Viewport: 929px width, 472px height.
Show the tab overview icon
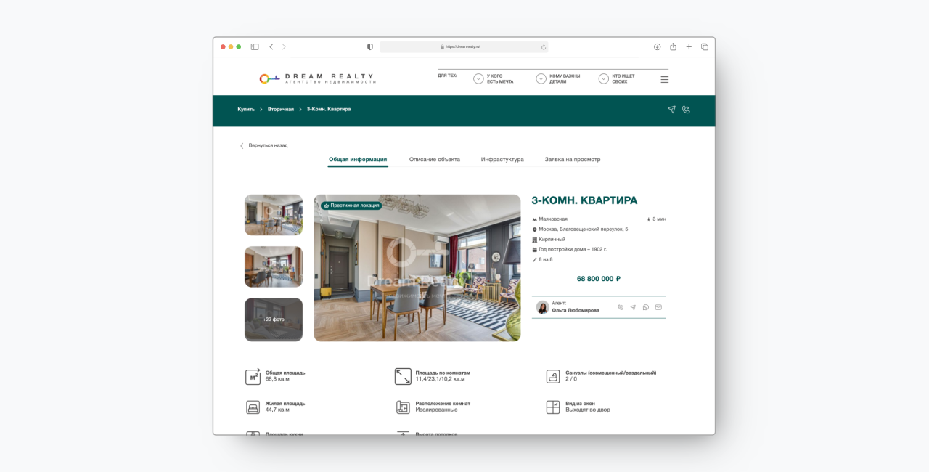[705, 46]
